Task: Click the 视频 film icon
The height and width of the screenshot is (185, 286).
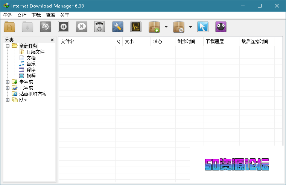Action: [21, 76]
